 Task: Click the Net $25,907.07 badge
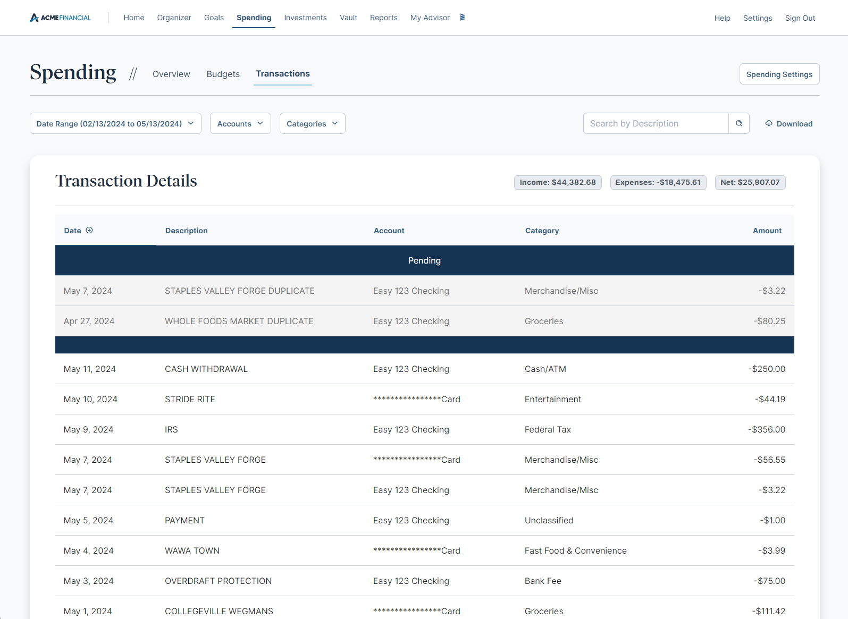click(x=750, y=182)
